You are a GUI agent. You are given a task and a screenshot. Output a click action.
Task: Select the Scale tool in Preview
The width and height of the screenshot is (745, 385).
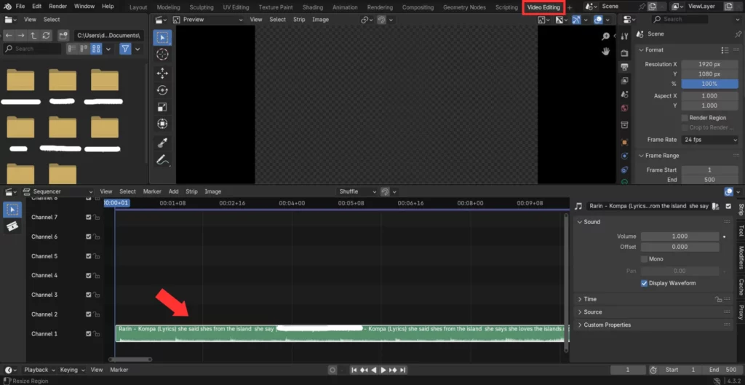162,107
